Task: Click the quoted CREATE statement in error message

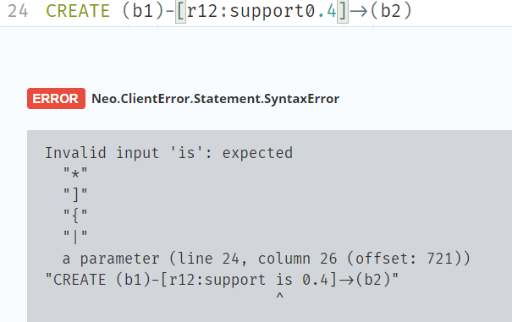Action: tap(222, 280)
